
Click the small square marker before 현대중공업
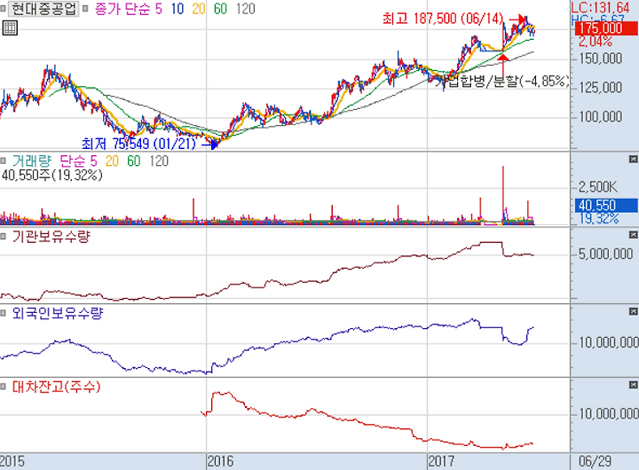tap(3, 9)
